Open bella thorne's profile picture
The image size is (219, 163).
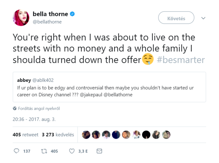[21, 18]
